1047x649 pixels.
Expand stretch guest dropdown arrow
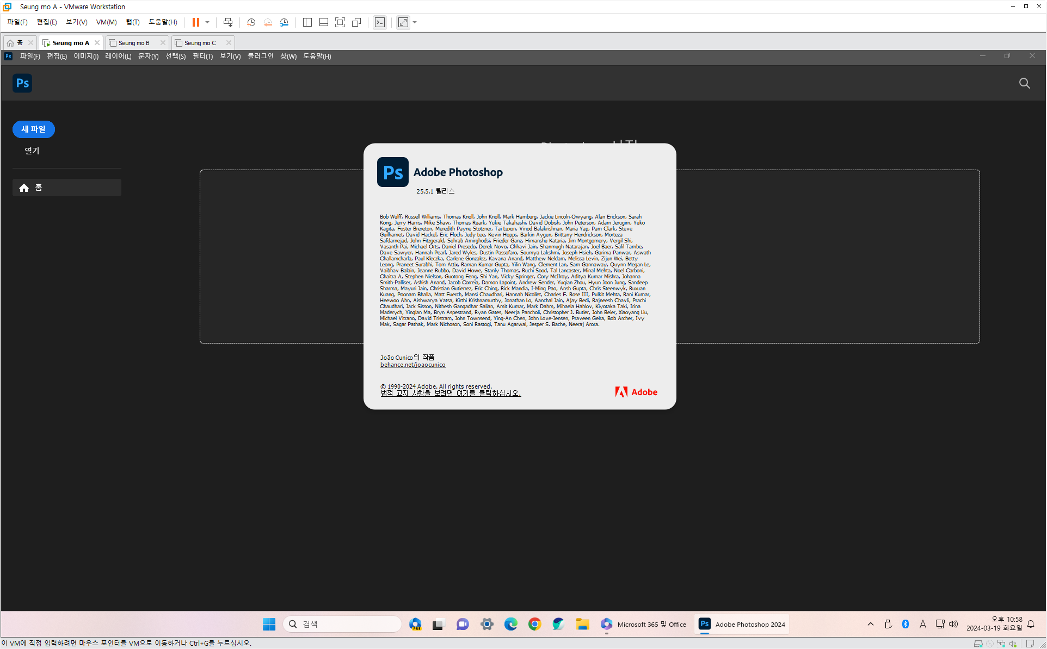point(415,22)
